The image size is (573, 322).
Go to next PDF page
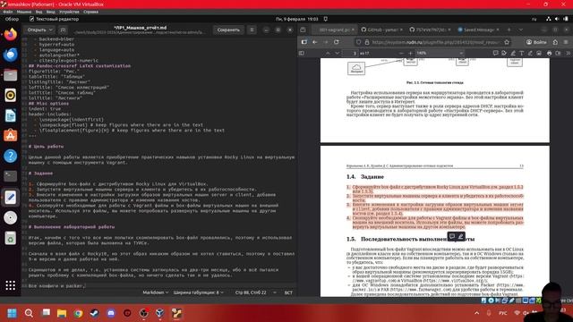(x=337, y=53)
